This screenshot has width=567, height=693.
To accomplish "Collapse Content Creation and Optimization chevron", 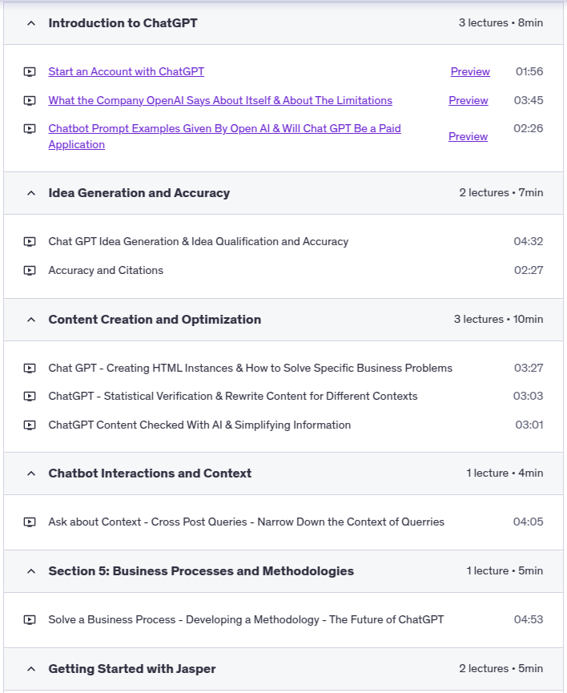I will click(x=31, y=320).
